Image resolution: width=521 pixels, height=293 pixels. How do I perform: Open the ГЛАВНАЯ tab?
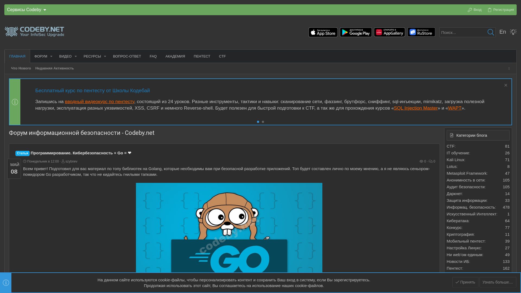17,56
